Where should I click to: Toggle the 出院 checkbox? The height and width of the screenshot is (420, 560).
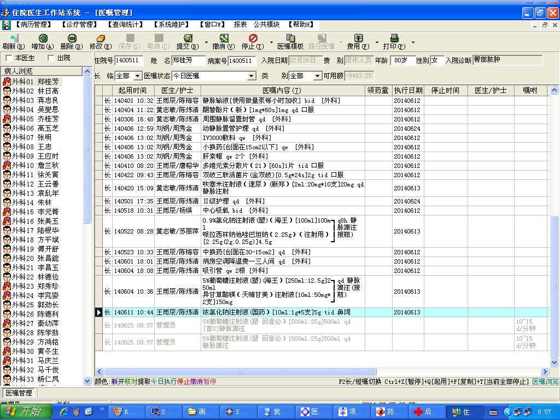pos(51,58)
